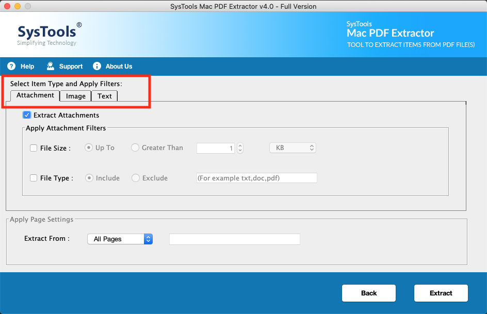This screenshot has height=314, width=487.
Task: Select the Greater Than radio button
Action: point(135,147)
